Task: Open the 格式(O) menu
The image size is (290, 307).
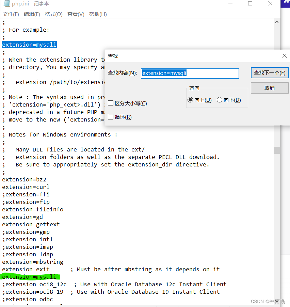Action: coord(54,14)
